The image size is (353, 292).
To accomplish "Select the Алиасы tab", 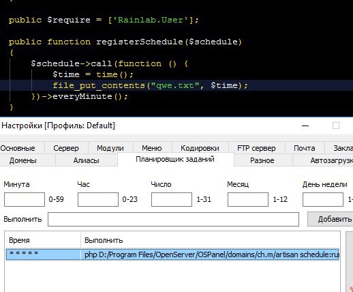I will point(86,160).
